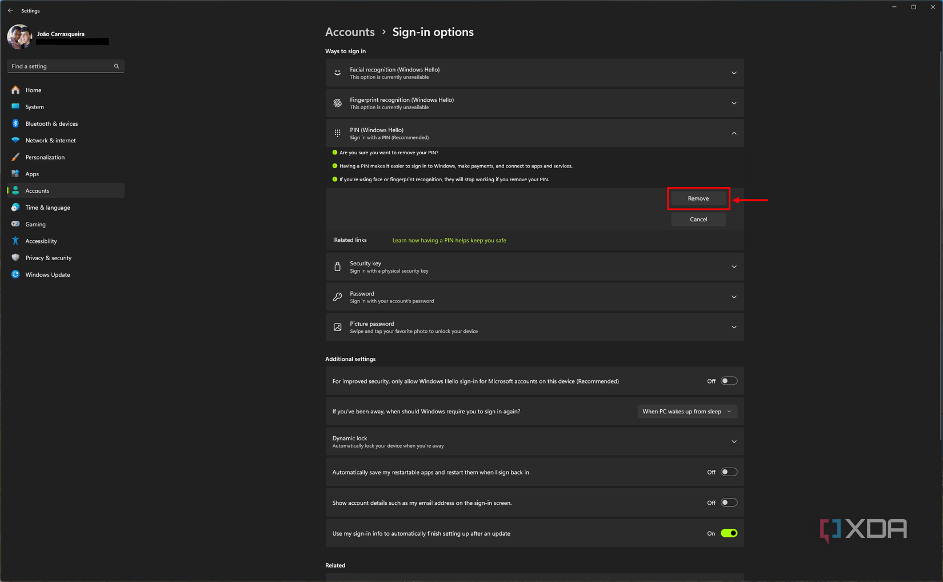Click the Network wifi icon in sidebar
The height and width of the screenshot is (582, 943).
point(15,140)
